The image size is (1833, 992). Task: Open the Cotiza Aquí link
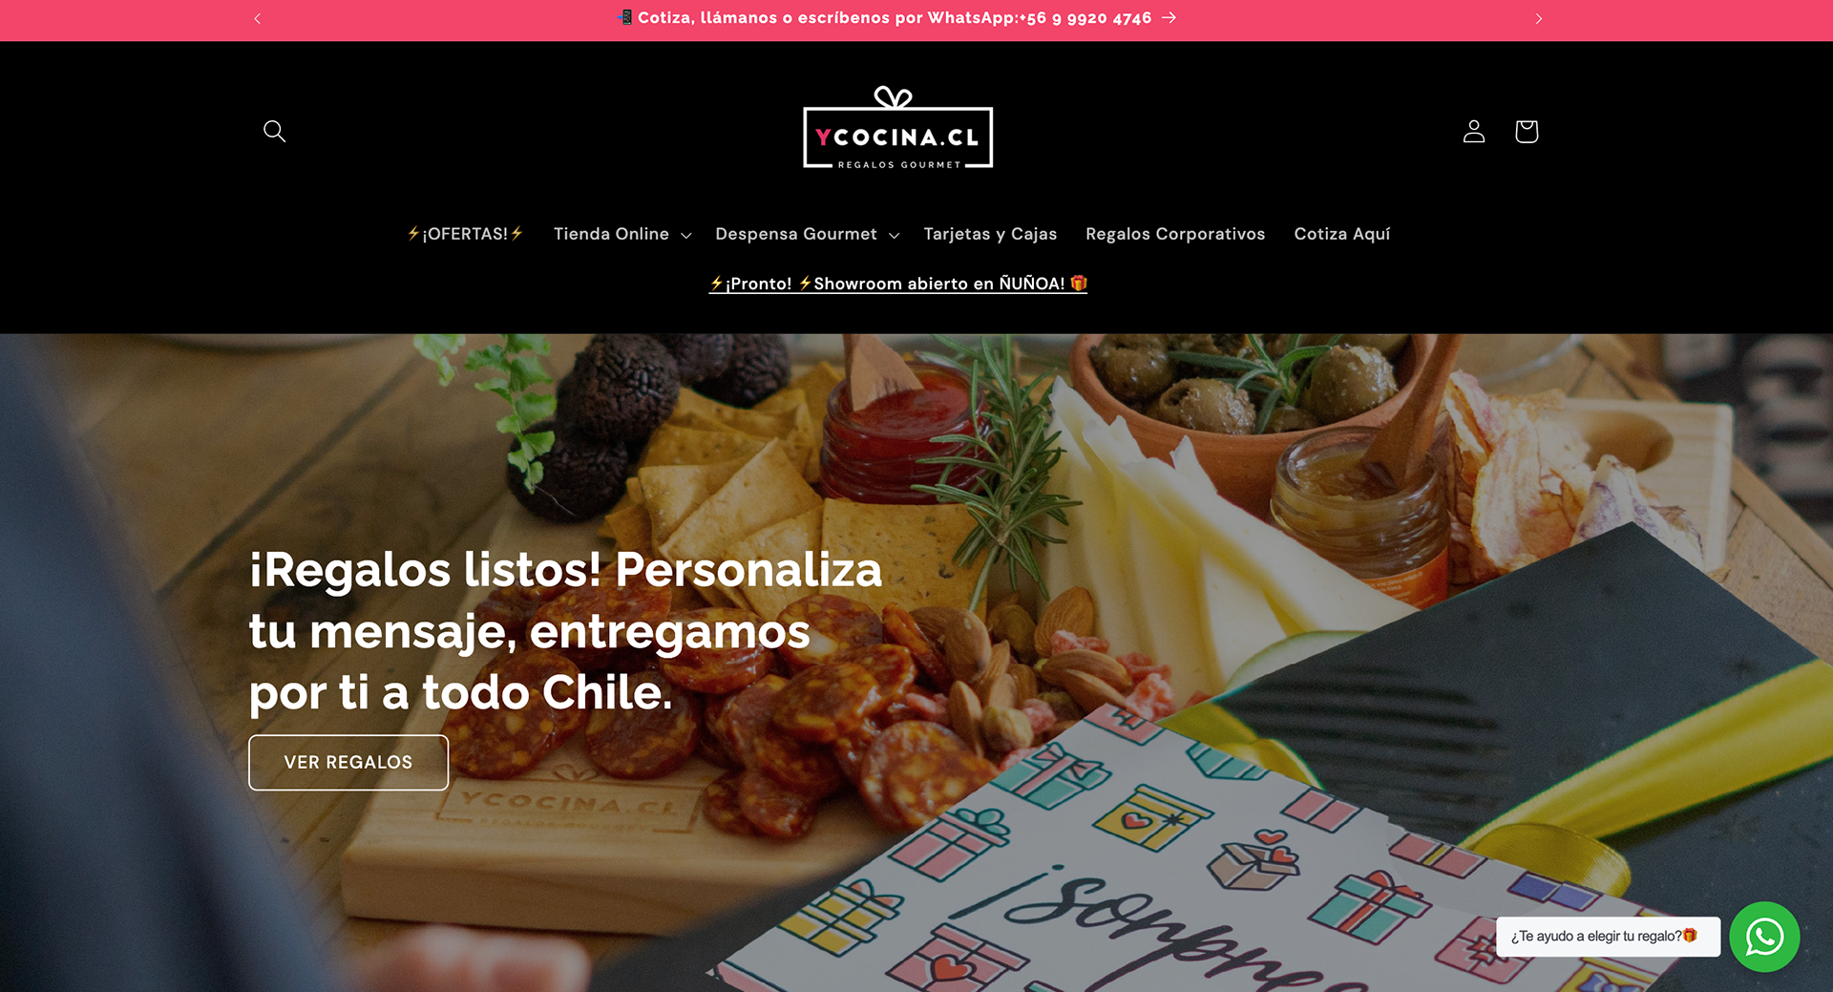tap(1341, 234)
